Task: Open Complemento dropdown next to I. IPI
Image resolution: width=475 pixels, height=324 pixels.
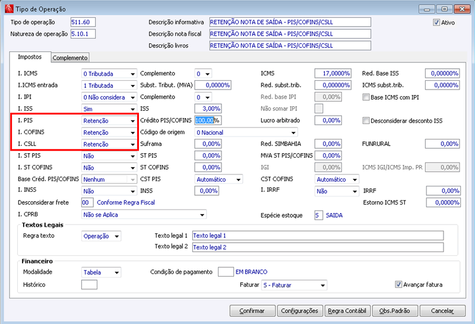Action: pos(203,97)
